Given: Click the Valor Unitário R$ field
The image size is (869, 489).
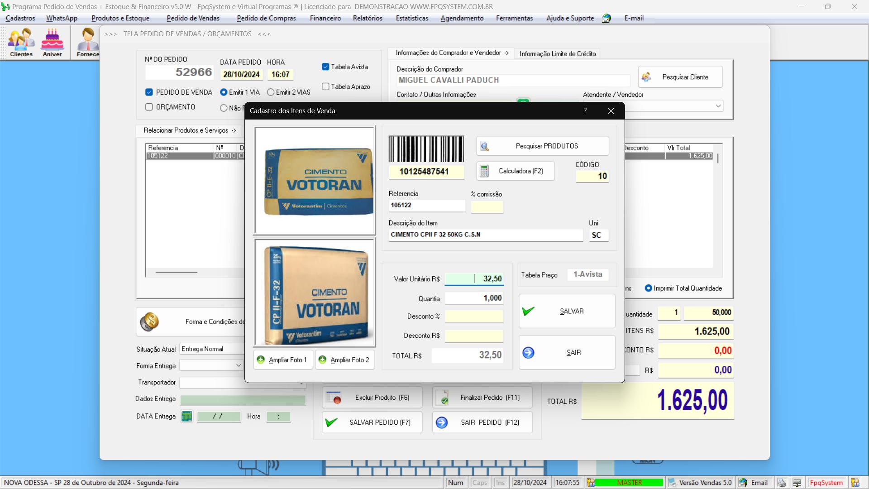Looking at the screenshot, I should [474, 279].
